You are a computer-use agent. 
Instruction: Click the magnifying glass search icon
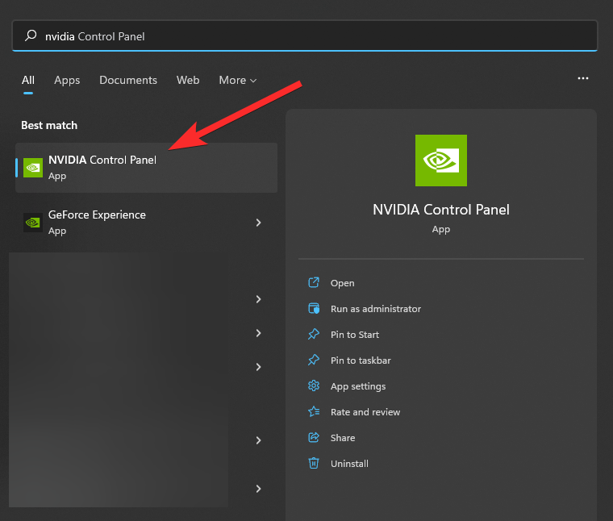31,36
